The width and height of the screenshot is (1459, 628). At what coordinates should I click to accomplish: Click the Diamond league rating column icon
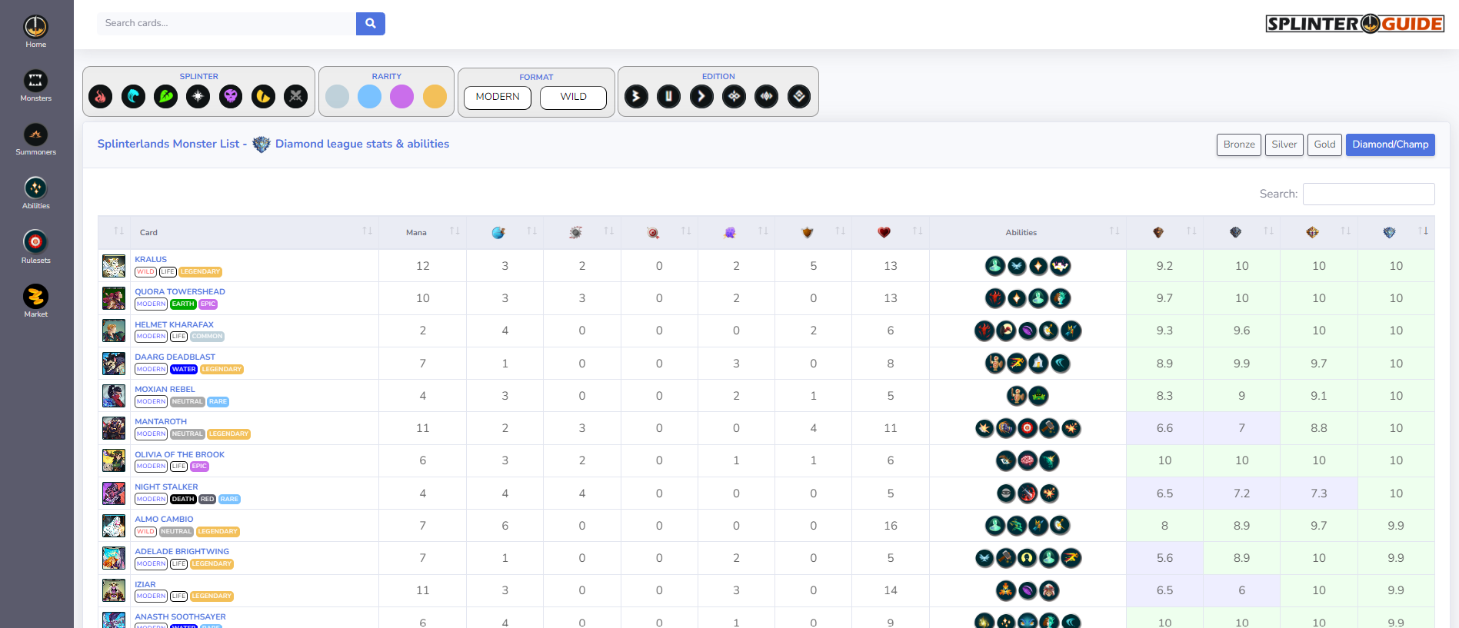(1389, 232)
